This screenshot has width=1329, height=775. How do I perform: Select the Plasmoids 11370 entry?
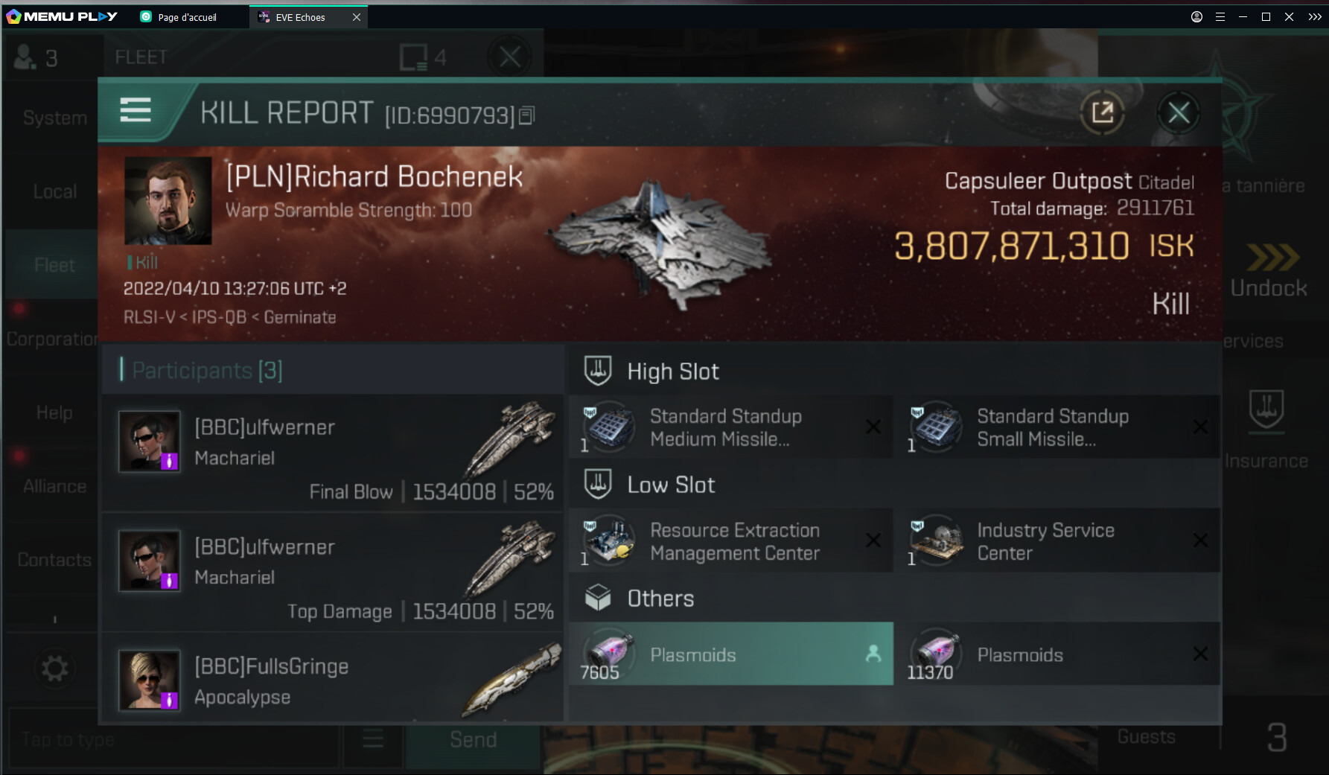[x=1057, y=654]
